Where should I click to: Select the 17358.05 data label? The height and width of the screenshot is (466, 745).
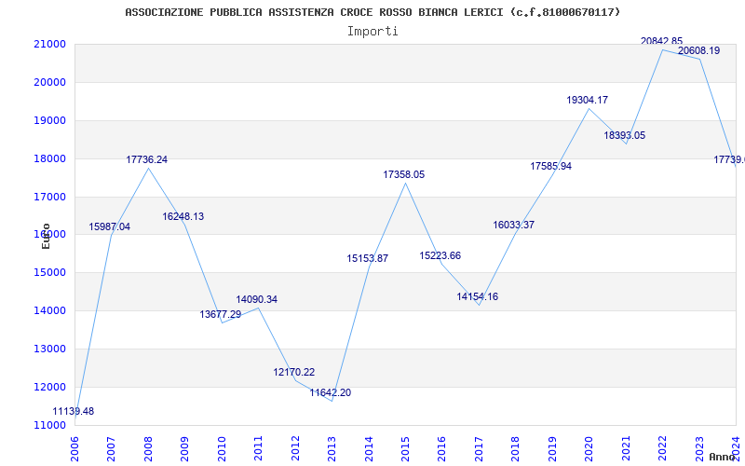click(x=404, y=174)
